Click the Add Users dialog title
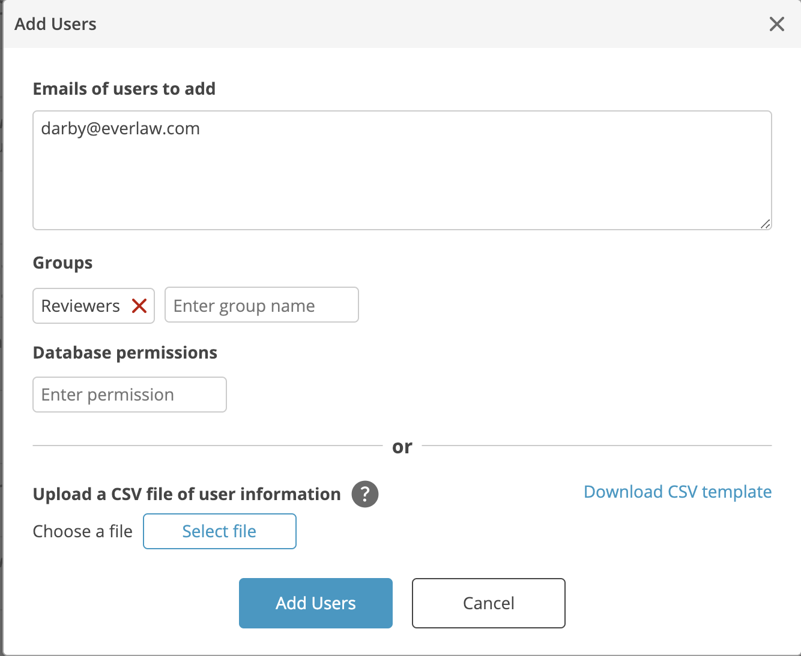 click(x=55, y=24)
